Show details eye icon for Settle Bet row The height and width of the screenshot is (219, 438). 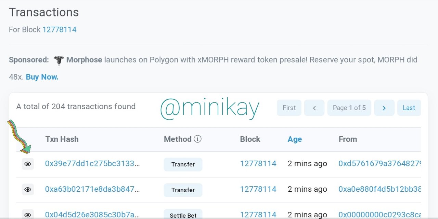[28, 215]
